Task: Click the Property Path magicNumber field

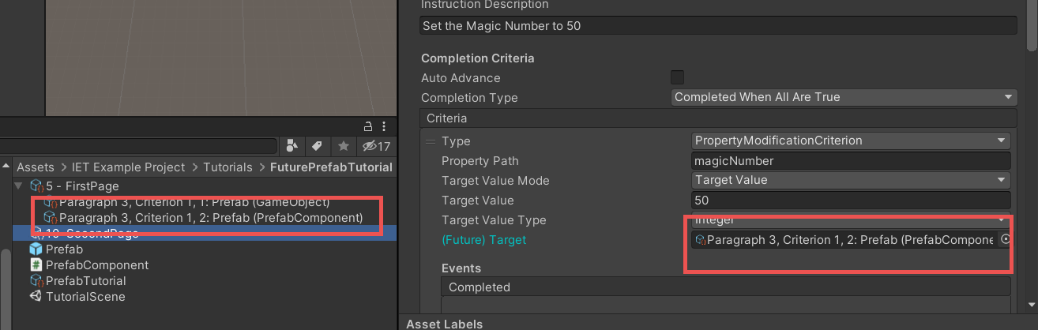Action: pos(851,160)
